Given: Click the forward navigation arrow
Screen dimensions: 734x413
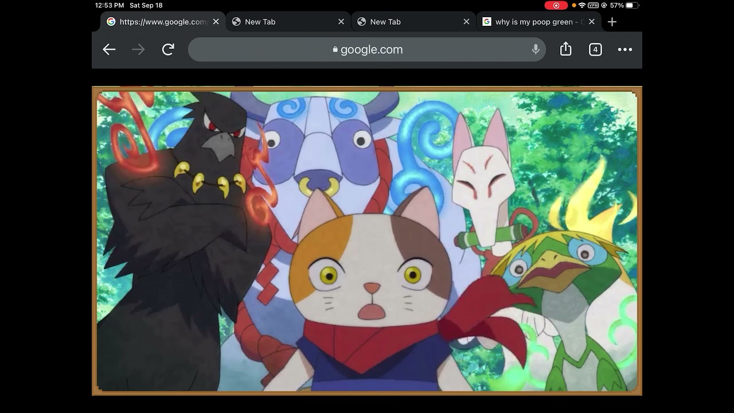Looking at the screenshot, I should (138, 50).
